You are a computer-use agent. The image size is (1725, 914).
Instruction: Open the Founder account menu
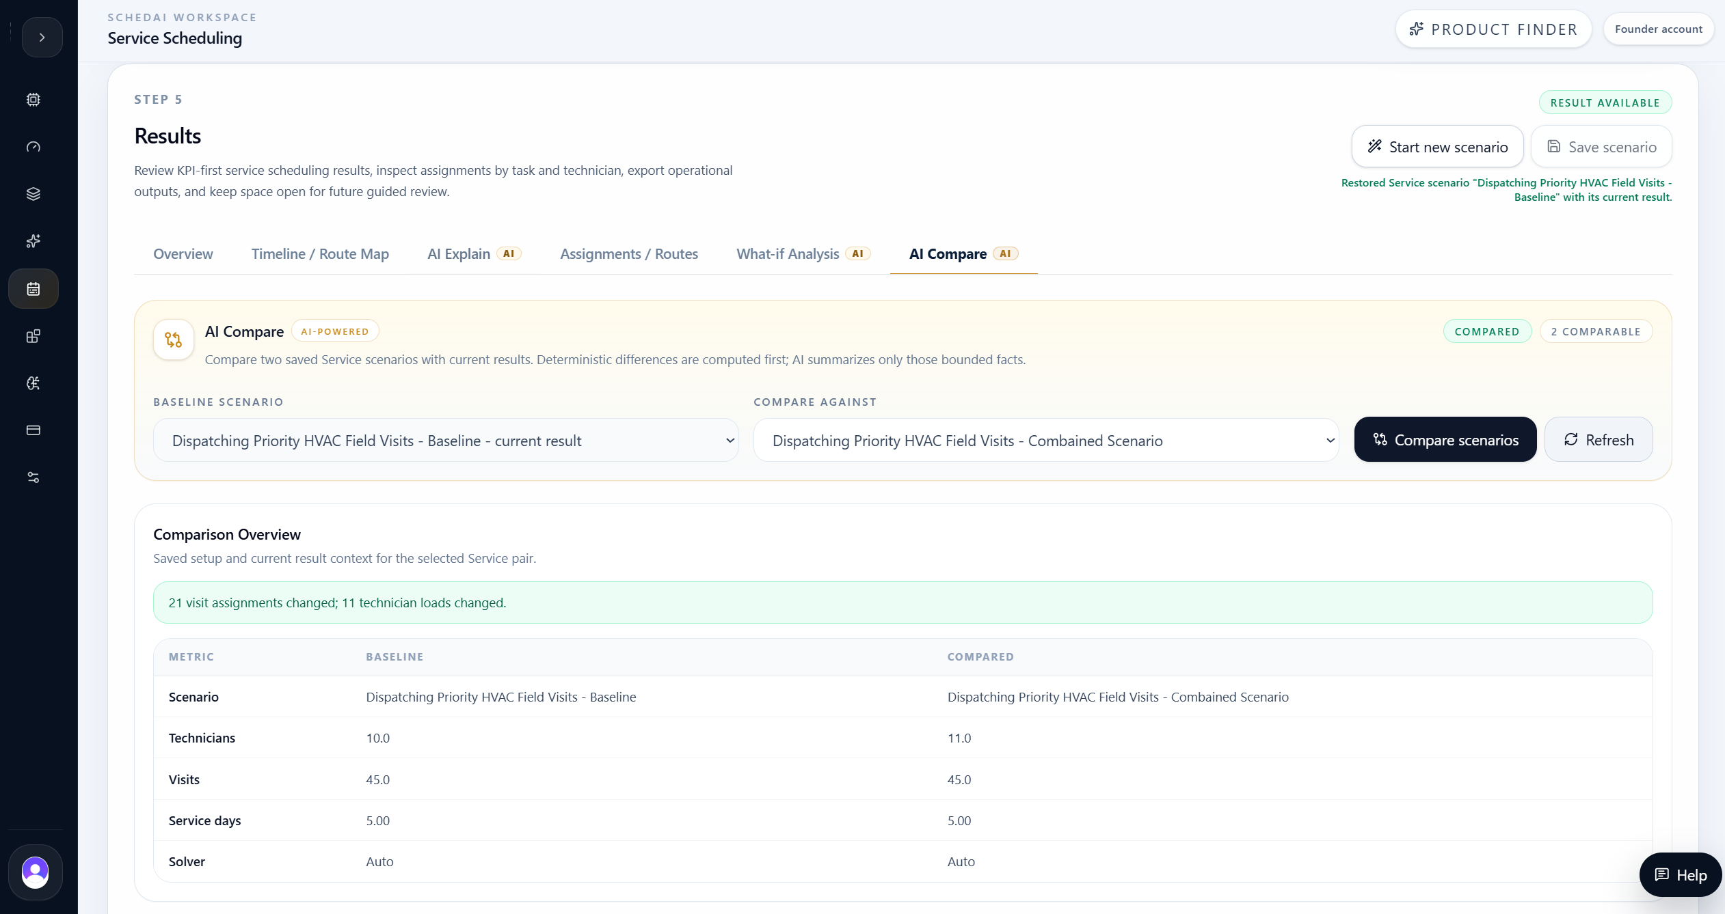[x=1658, y=29]
